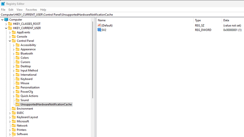Click the Console folder icon
Image resolution: width=244 pixels, height=137 pixels.
point(14,37)
